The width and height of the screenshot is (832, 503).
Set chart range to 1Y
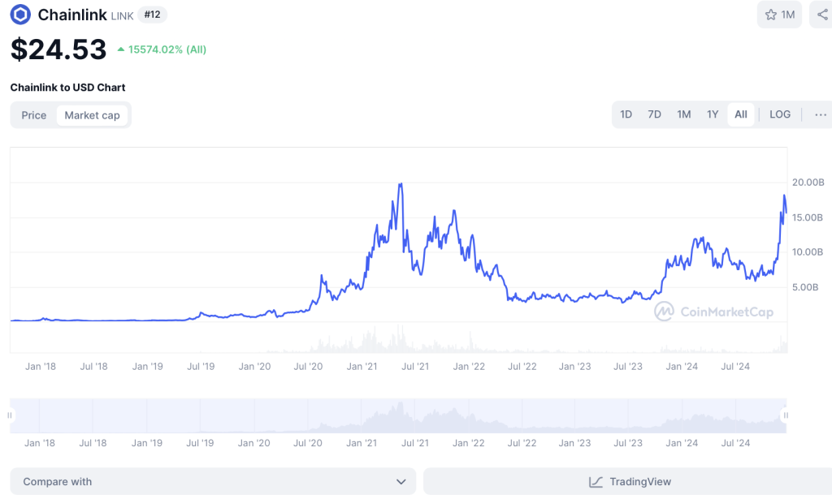[713, 114]
